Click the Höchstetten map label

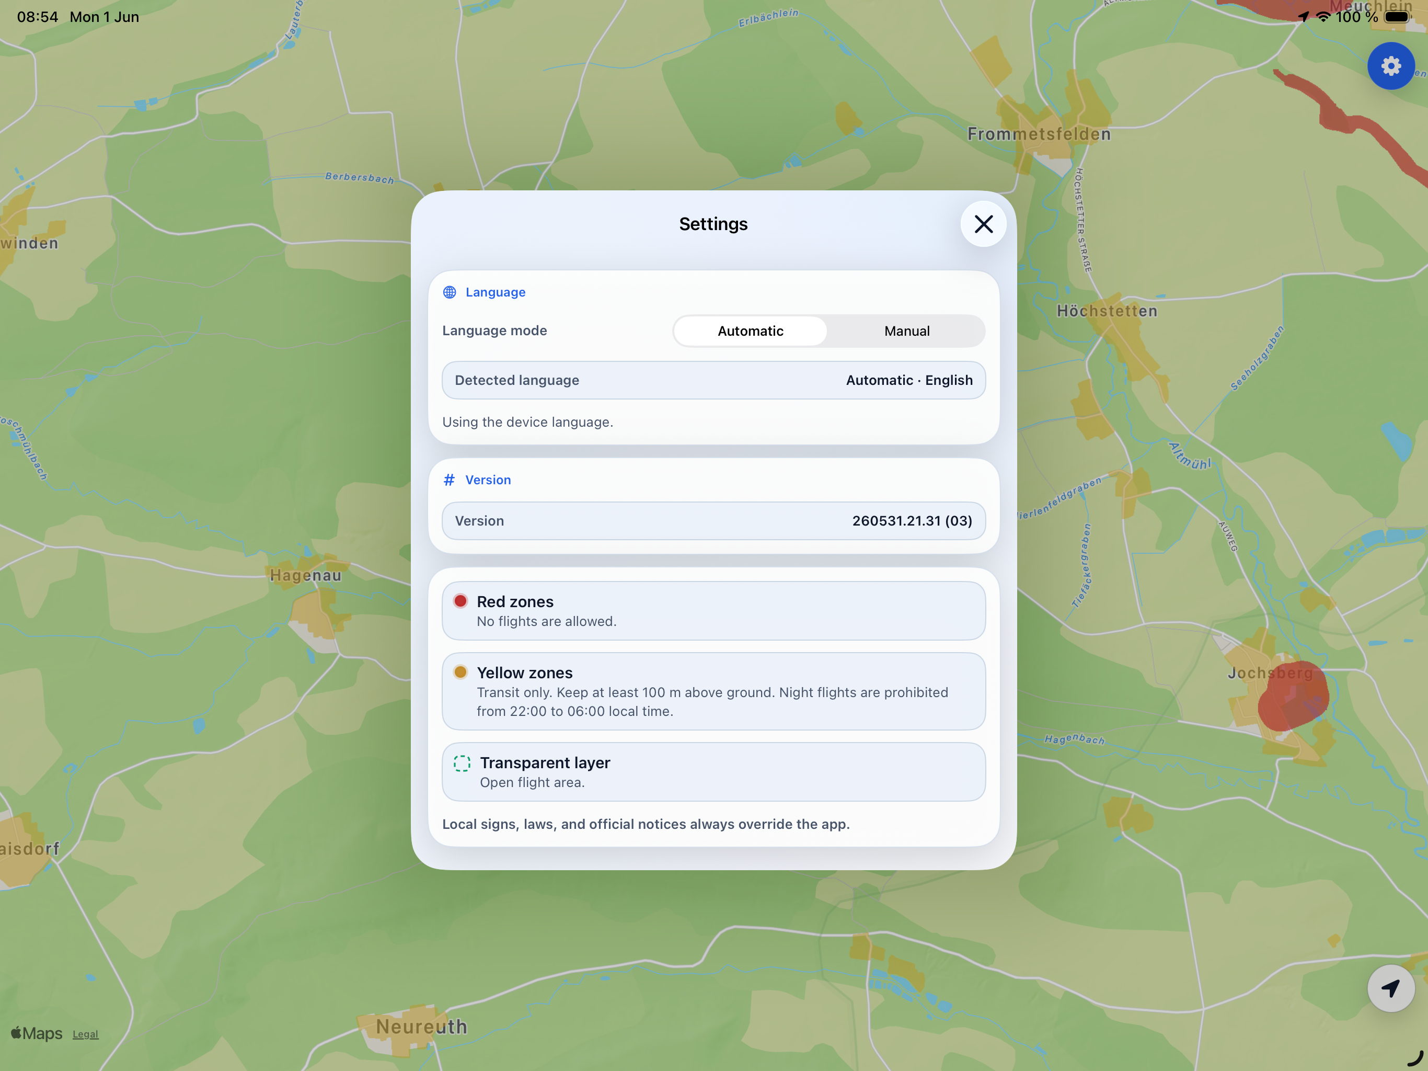click(1107, 311)
